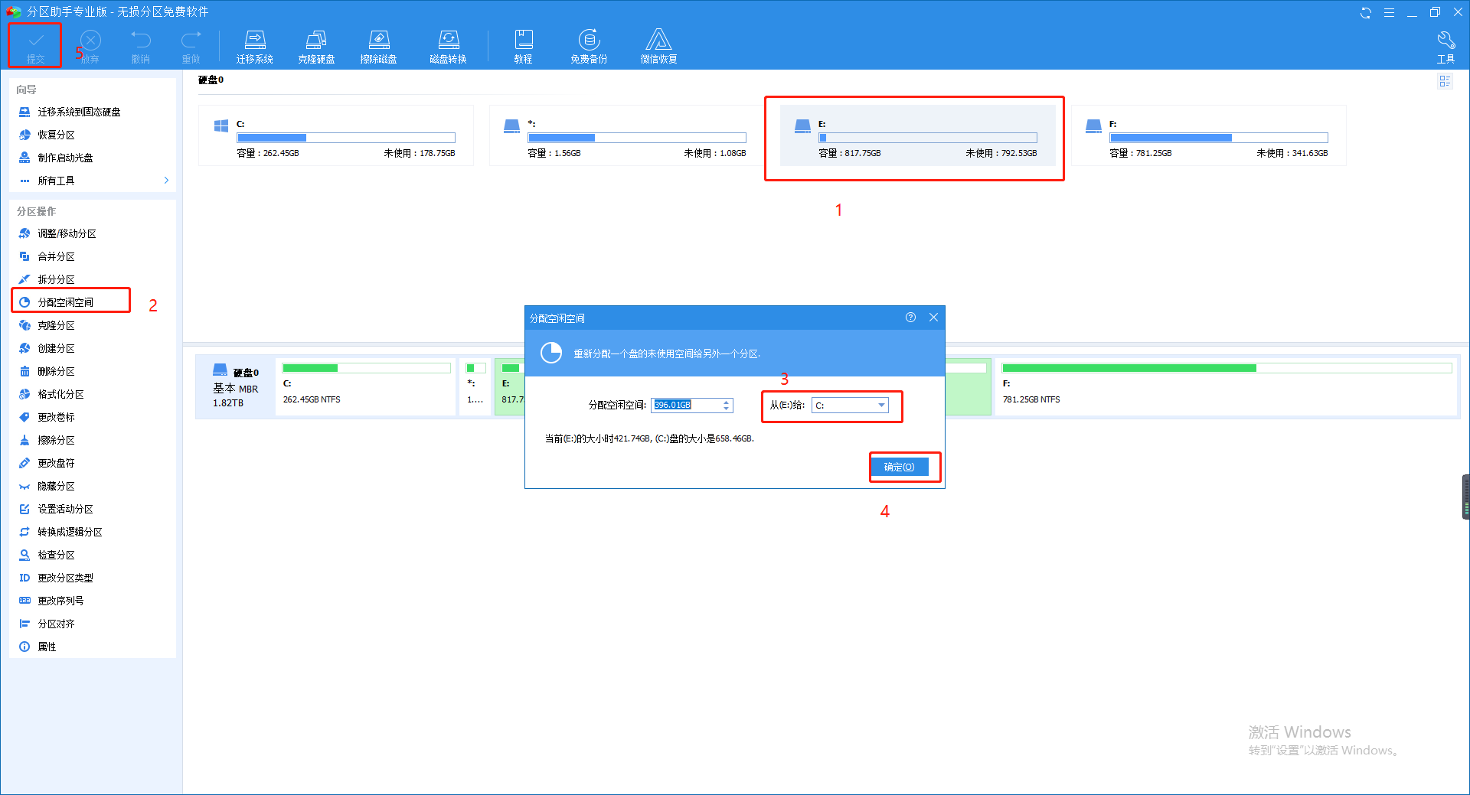The height and width of the screenshot is (795, 1470).
Task: Choose 删除分区 operation
Action: (x=56, y=371)
